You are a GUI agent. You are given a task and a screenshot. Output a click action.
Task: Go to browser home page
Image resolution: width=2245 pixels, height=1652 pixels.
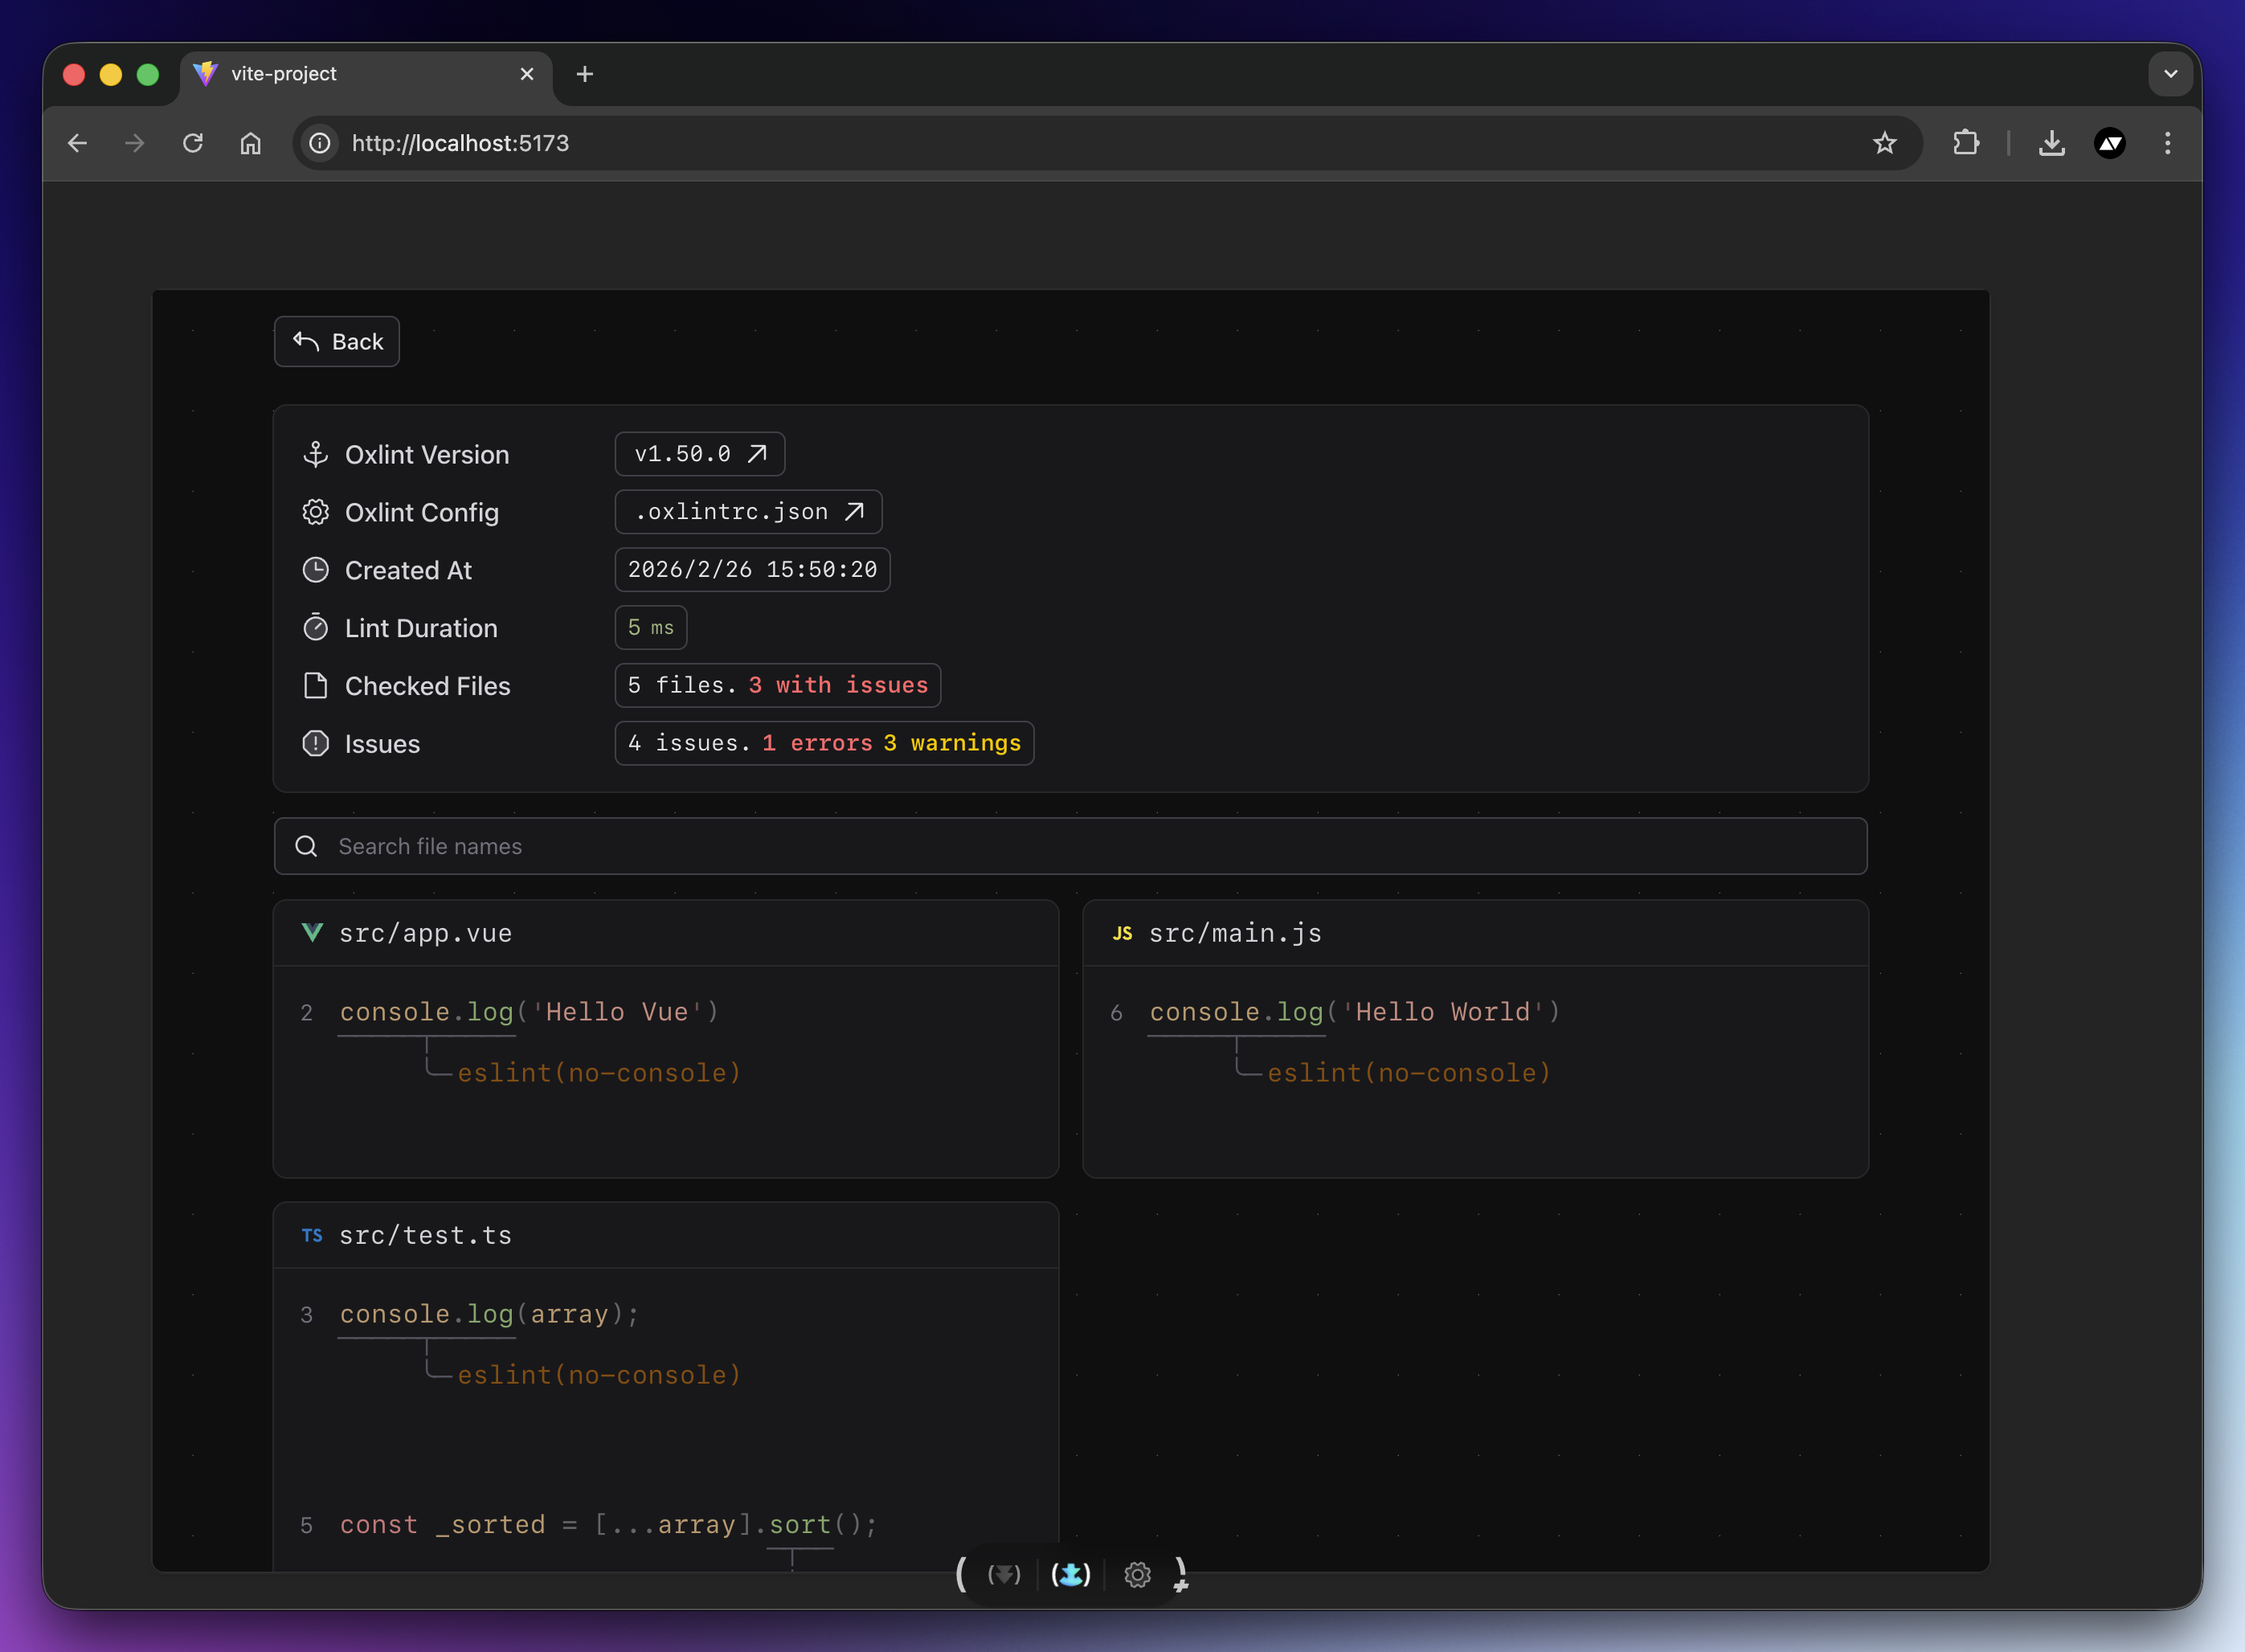pyautogui.click(x=250, y=143)
